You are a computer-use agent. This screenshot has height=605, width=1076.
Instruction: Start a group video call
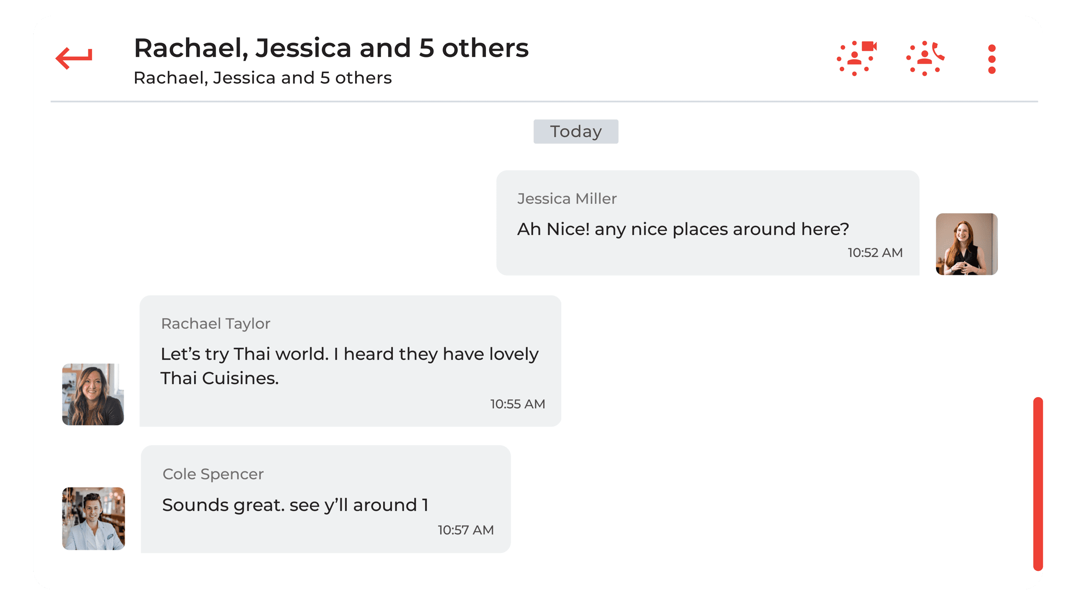tap(856, 58)
